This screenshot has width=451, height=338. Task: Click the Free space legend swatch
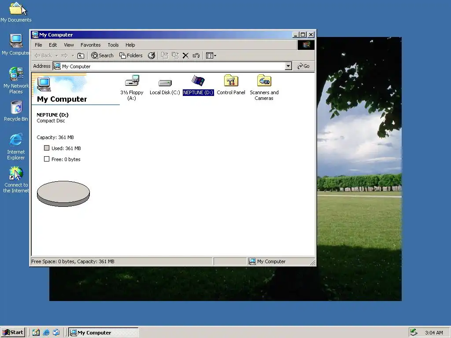click(x=47, y=159)
